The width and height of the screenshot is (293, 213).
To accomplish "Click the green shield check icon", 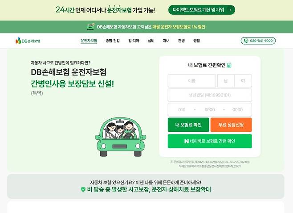I will click(x=83, y=189).
